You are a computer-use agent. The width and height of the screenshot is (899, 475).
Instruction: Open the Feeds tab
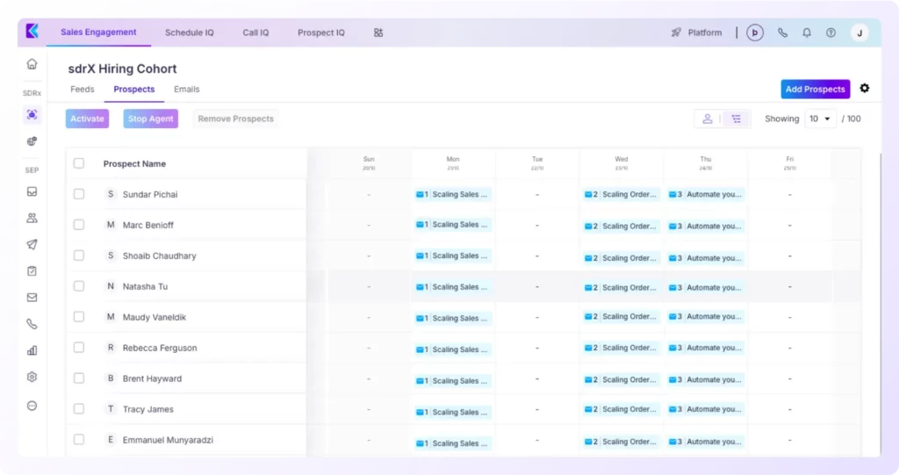coord(82,89)
